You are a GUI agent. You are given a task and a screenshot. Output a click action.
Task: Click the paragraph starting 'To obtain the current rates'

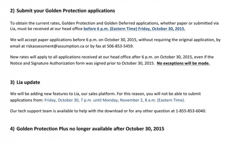114,26
